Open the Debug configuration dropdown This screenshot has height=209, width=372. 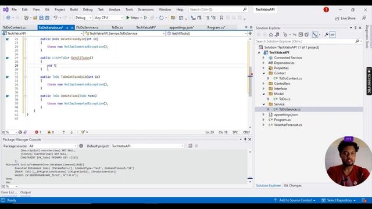pos(83,18)
